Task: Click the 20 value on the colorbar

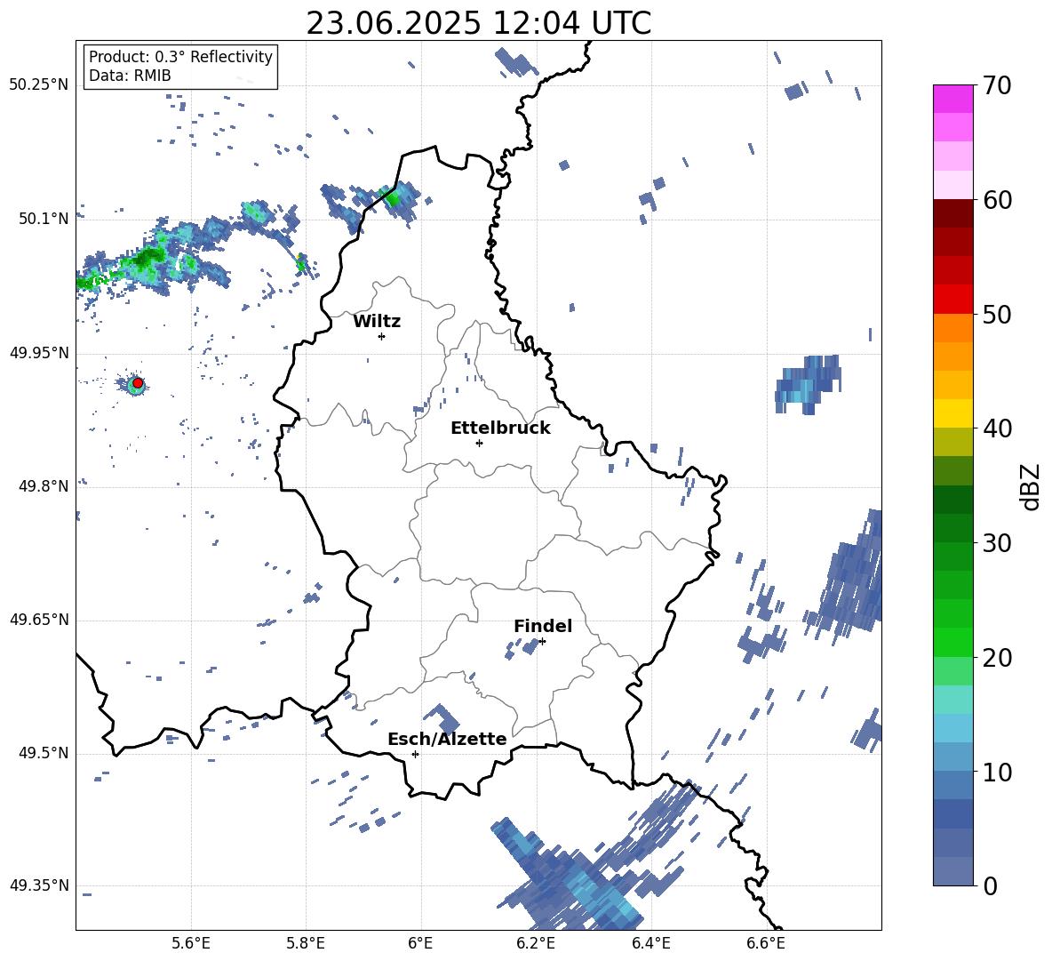Action: click(x=997, y=657)
